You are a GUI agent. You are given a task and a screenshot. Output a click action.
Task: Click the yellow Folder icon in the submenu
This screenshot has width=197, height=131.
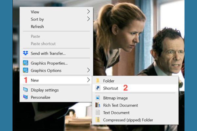click(x=98, y=81)
